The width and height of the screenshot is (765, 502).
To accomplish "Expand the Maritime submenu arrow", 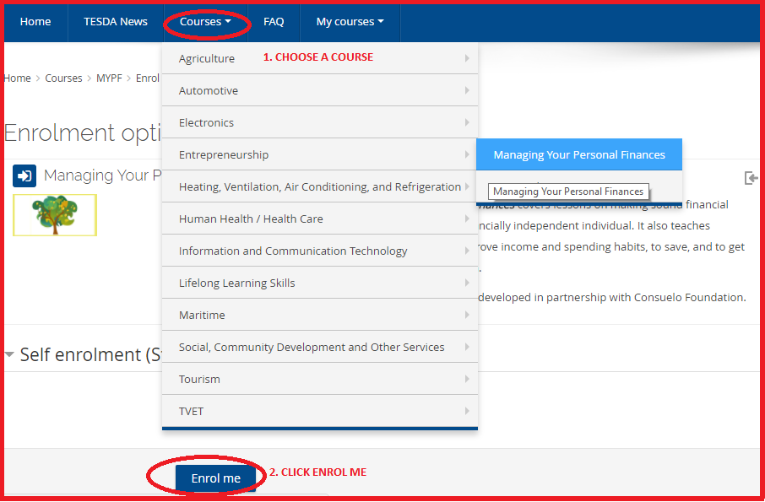I will pyautogui.click(x=467, y=316).
